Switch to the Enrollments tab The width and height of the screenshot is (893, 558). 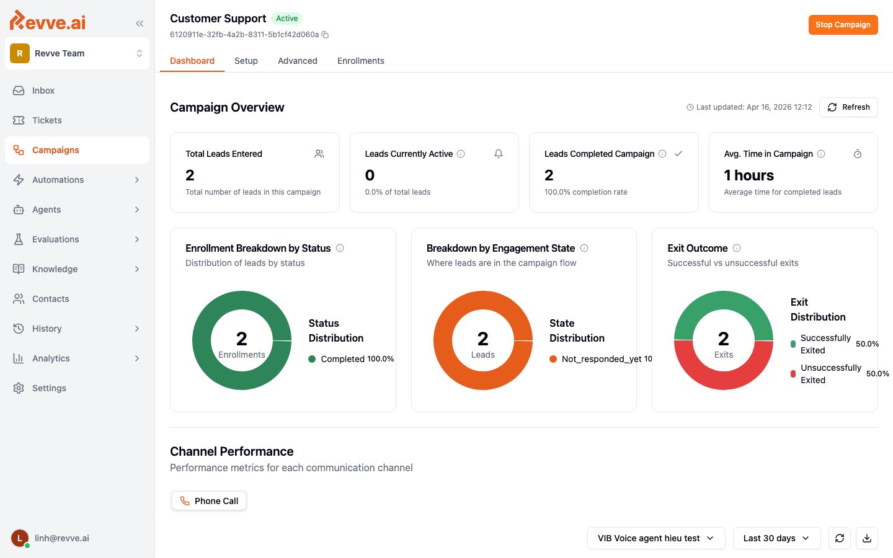[x=361, y=61]
